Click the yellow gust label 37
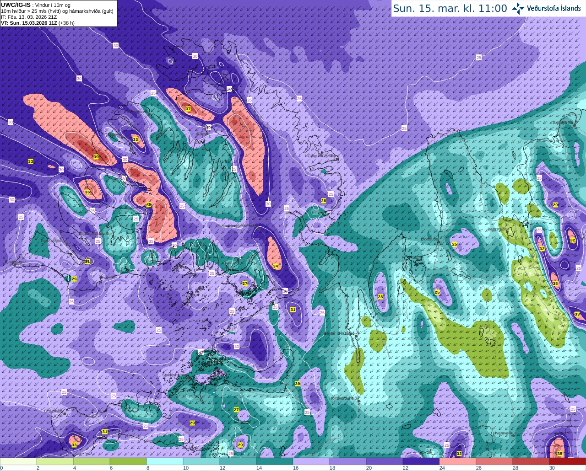586x471 pixels. 188,109
